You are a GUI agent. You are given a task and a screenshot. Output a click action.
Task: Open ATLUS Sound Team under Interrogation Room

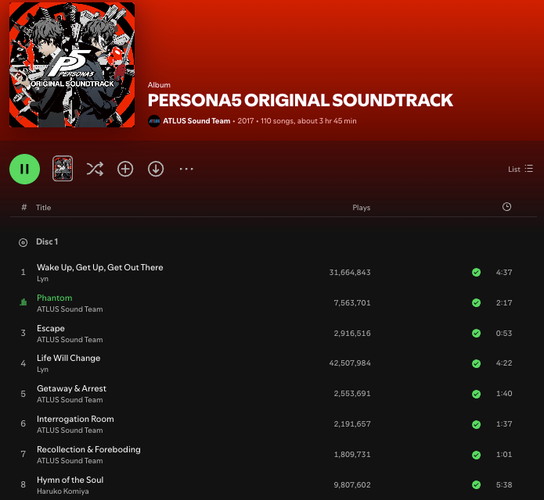[x=70, y=430]
